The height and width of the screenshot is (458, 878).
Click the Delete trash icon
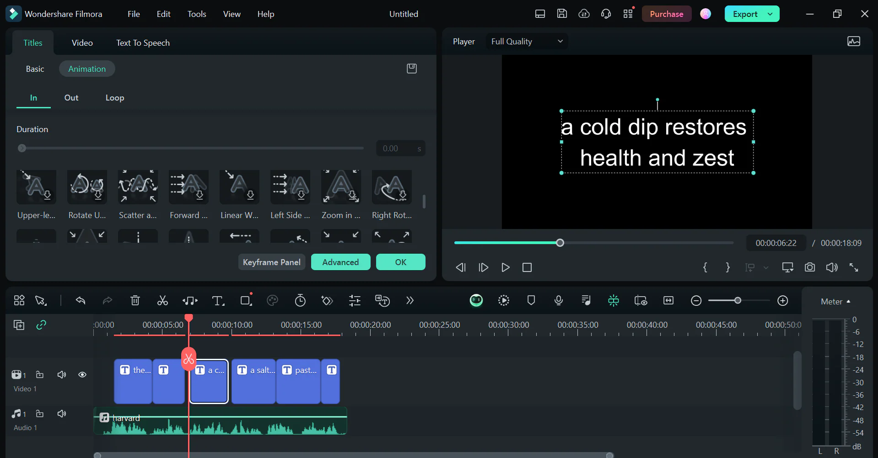pyautogui.click(x=135, y=301)
